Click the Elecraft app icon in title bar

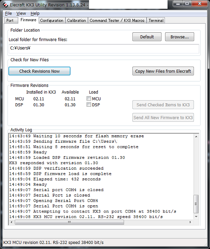pyautogui.click(x=5, y=5)
